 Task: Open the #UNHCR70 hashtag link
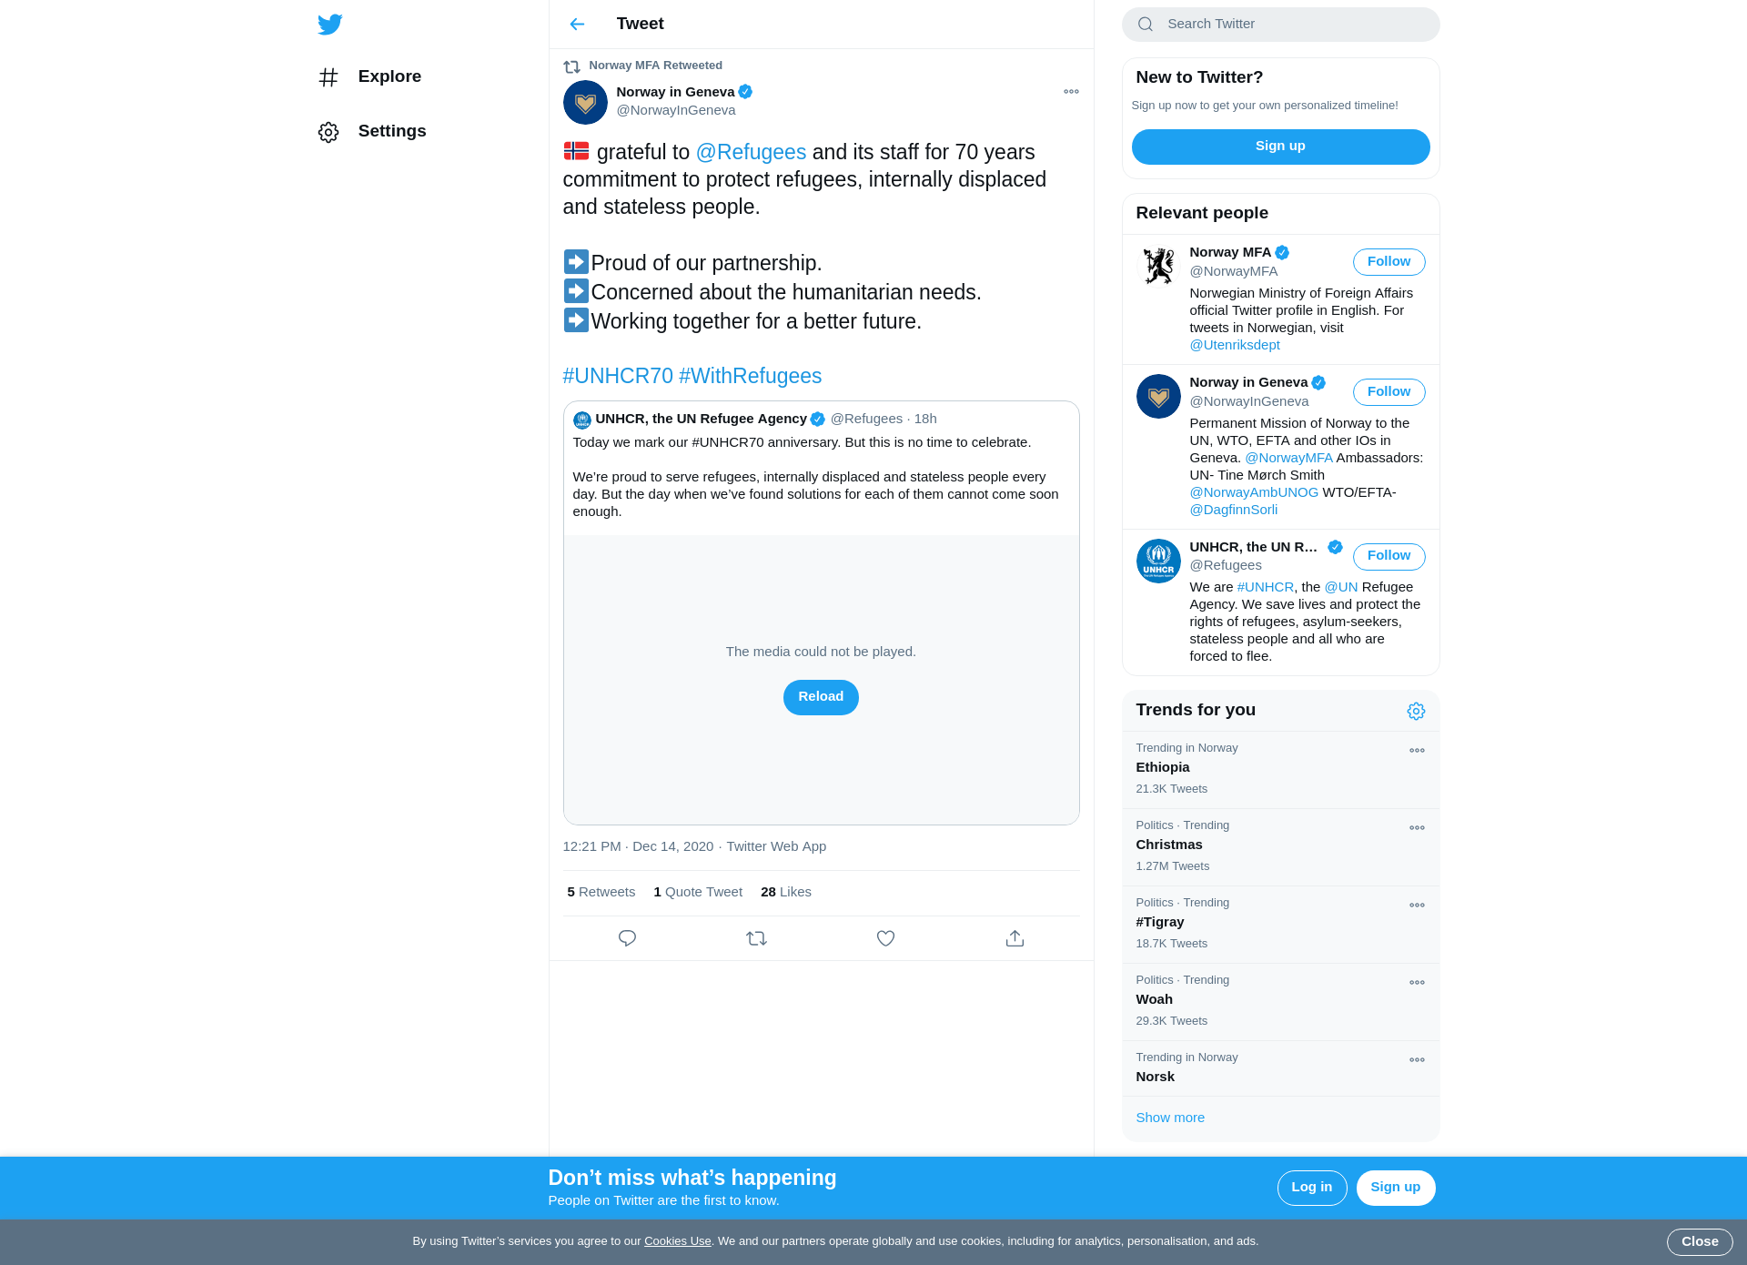point(618,376)
